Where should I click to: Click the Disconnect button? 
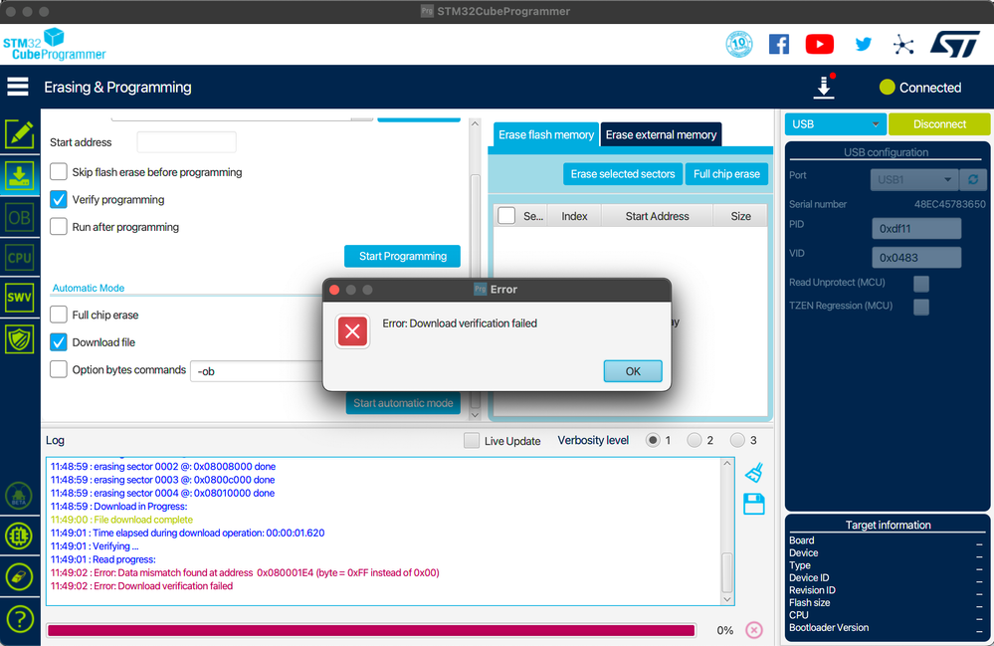coord(939,124)
